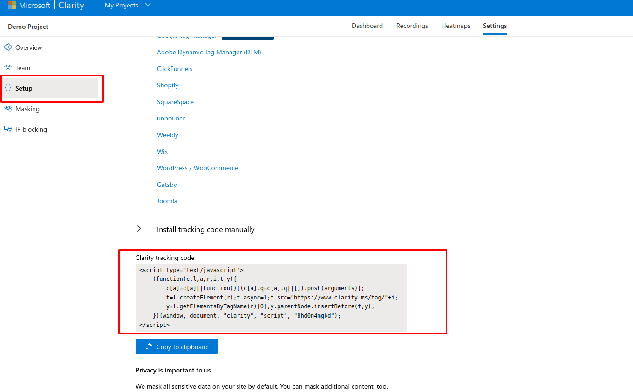Open the Weebly install link
This screenshot has width=633, height=392.
point(168,135)
